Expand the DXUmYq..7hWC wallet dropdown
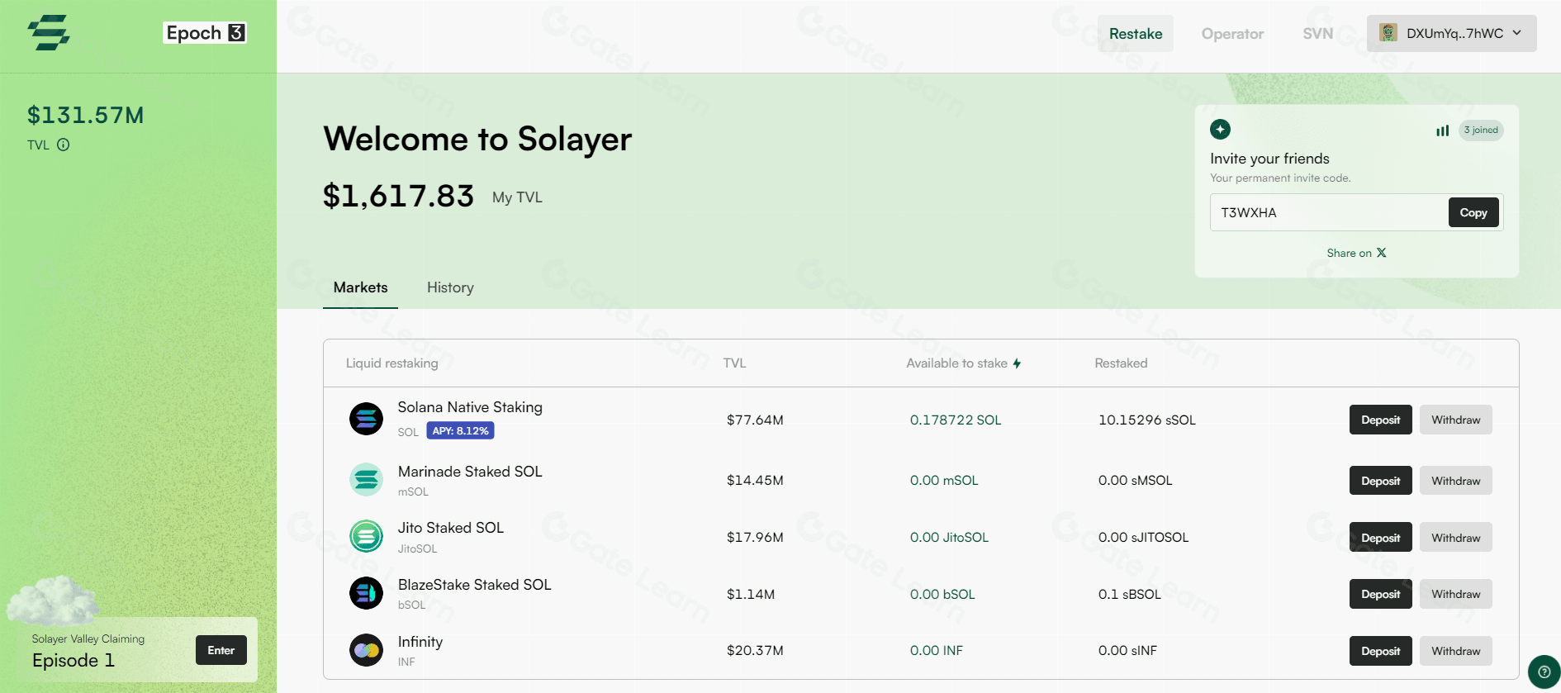Screen dimensions: 1561x693 click(x=1451, y=34)
